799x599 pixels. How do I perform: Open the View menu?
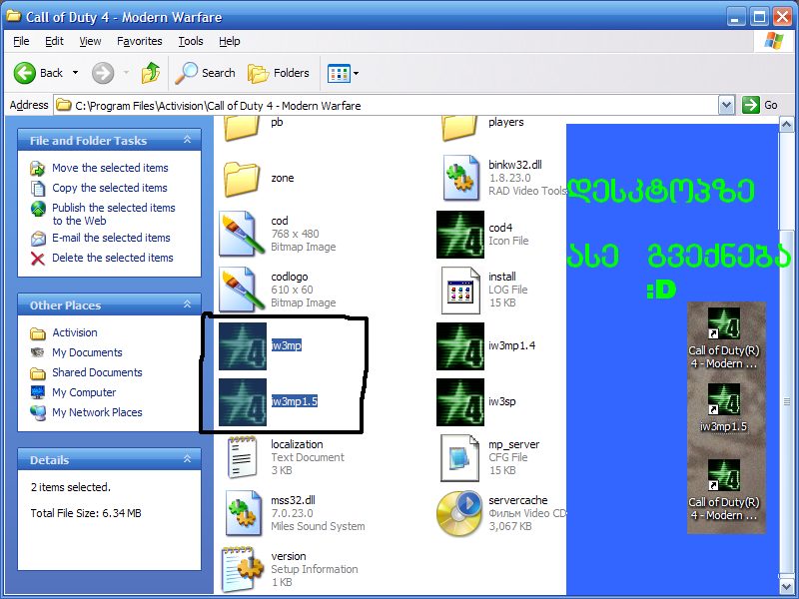click(x=90, y=41)
